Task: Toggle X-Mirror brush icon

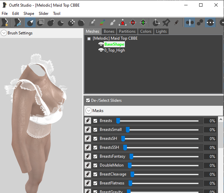Action: [x=190, y=22]
